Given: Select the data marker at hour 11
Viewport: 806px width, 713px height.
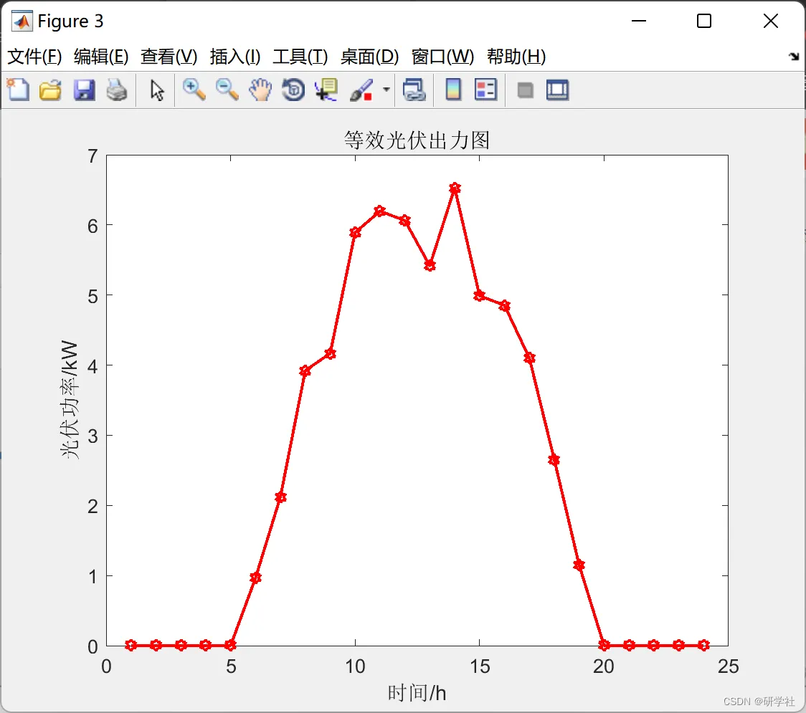Looking at the screenshot, I should tap(380, 211).
